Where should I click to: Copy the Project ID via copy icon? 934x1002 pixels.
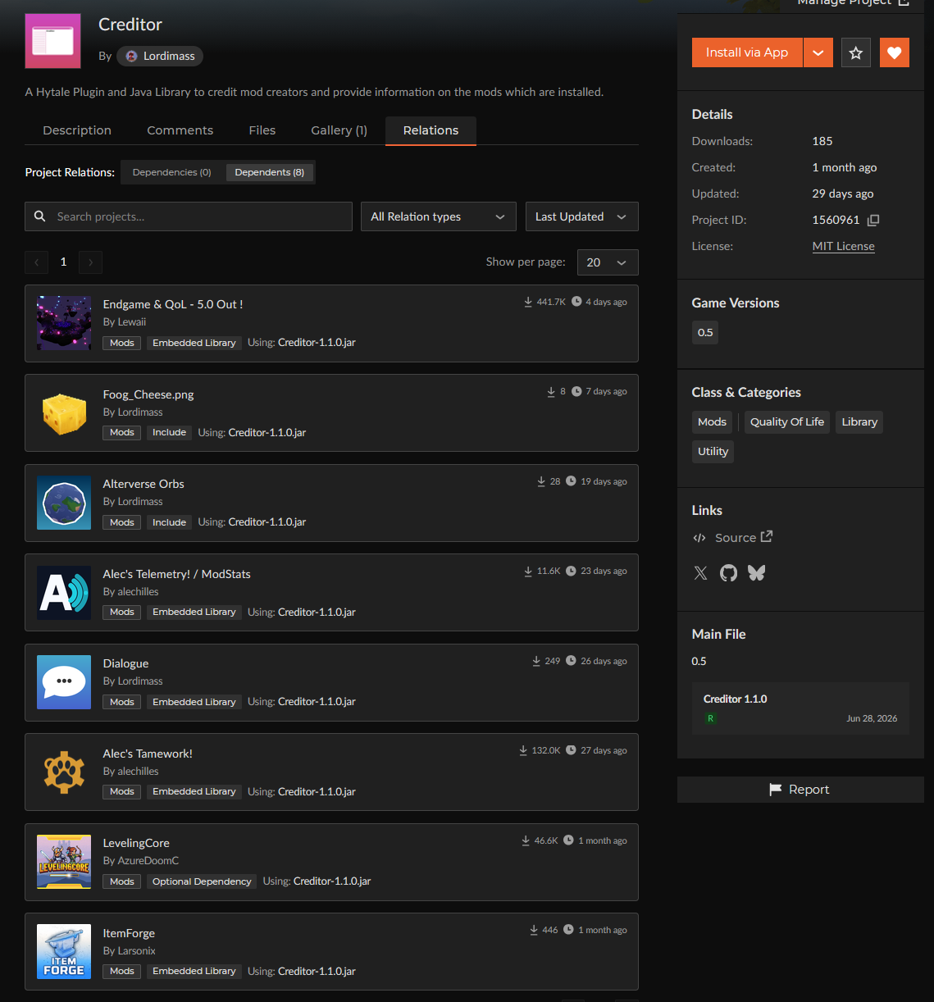(x=873, y=220)
